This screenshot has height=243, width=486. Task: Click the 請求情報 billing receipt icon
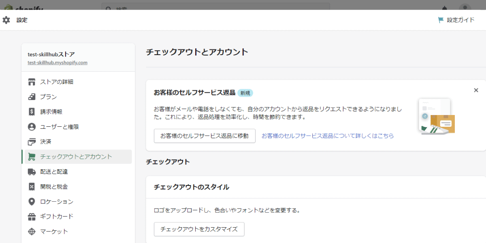click(32, 112)
